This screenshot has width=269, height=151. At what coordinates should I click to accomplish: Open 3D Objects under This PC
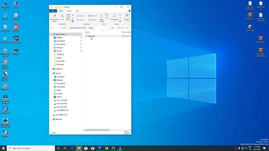[x=61, y=77]
